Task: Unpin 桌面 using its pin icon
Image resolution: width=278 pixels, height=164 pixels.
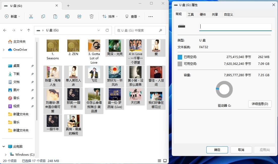Action: (x=32, y=66)
